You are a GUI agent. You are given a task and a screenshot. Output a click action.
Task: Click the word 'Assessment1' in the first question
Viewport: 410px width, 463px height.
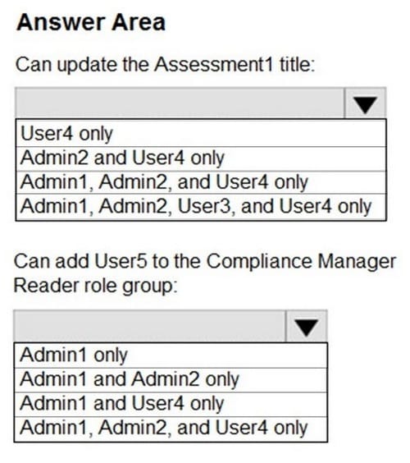click(x=214, y=64)
